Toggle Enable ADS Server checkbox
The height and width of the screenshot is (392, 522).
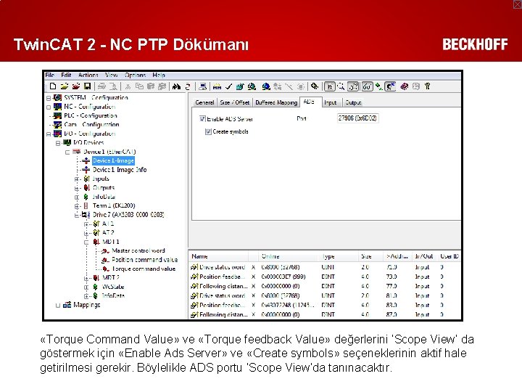pos(202,118)
